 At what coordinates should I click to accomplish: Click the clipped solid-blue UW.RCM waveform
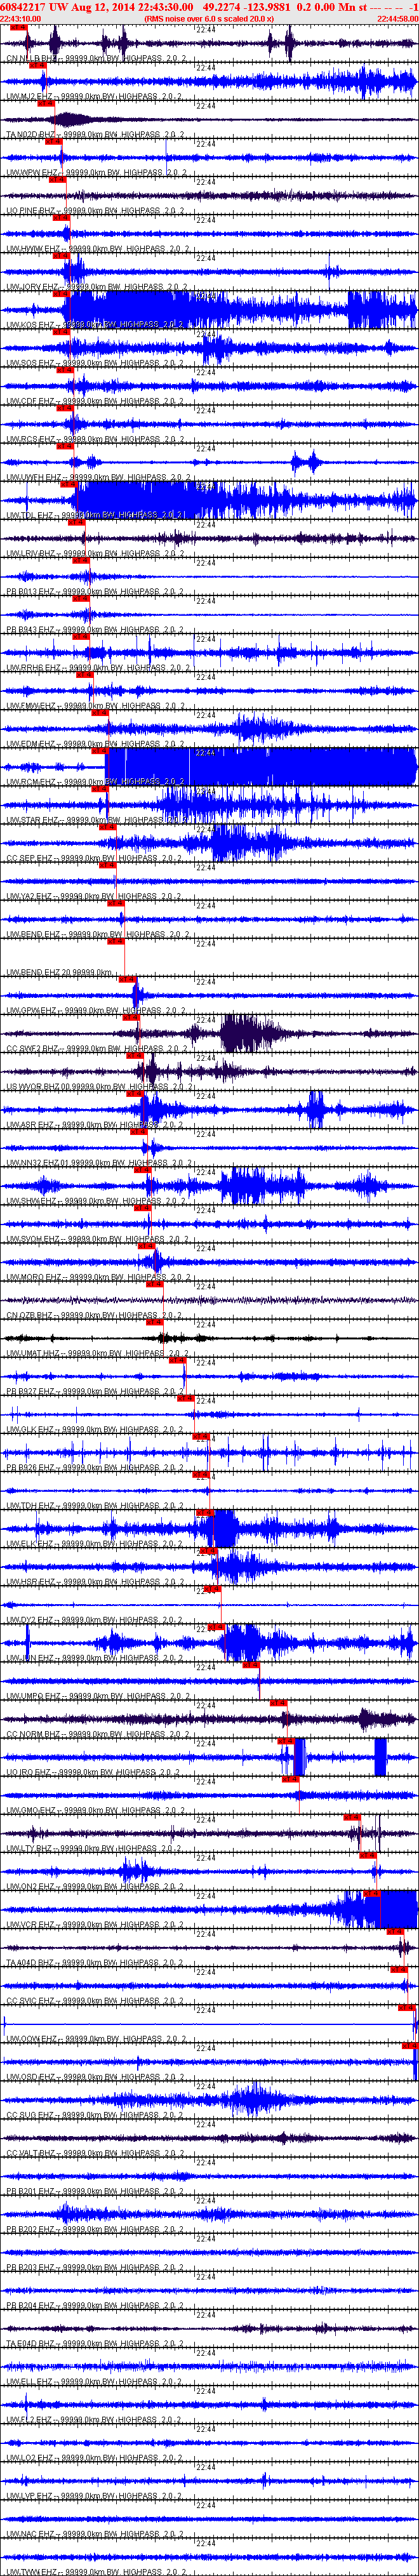[x=260, y=767]
